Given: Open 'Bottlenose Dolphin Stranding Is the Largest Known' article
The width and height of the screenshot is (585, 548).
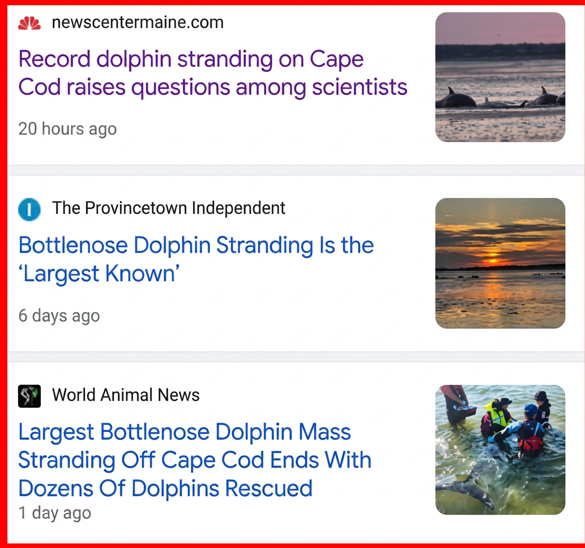Looking at the screenshot, I should pos(196,259).
